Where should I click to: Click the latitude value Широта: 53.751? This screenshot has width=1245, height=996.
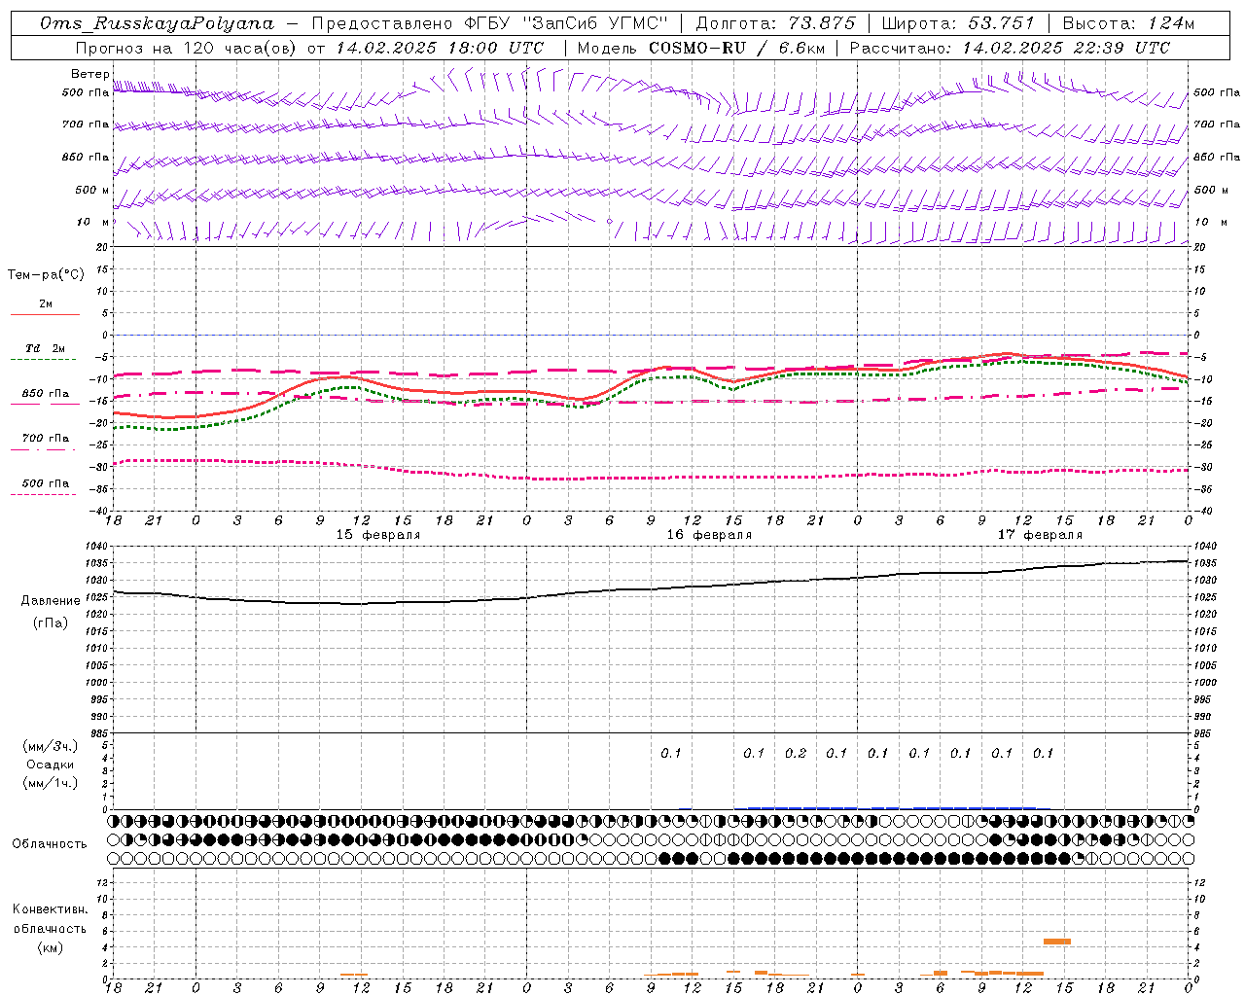(958, 23)
